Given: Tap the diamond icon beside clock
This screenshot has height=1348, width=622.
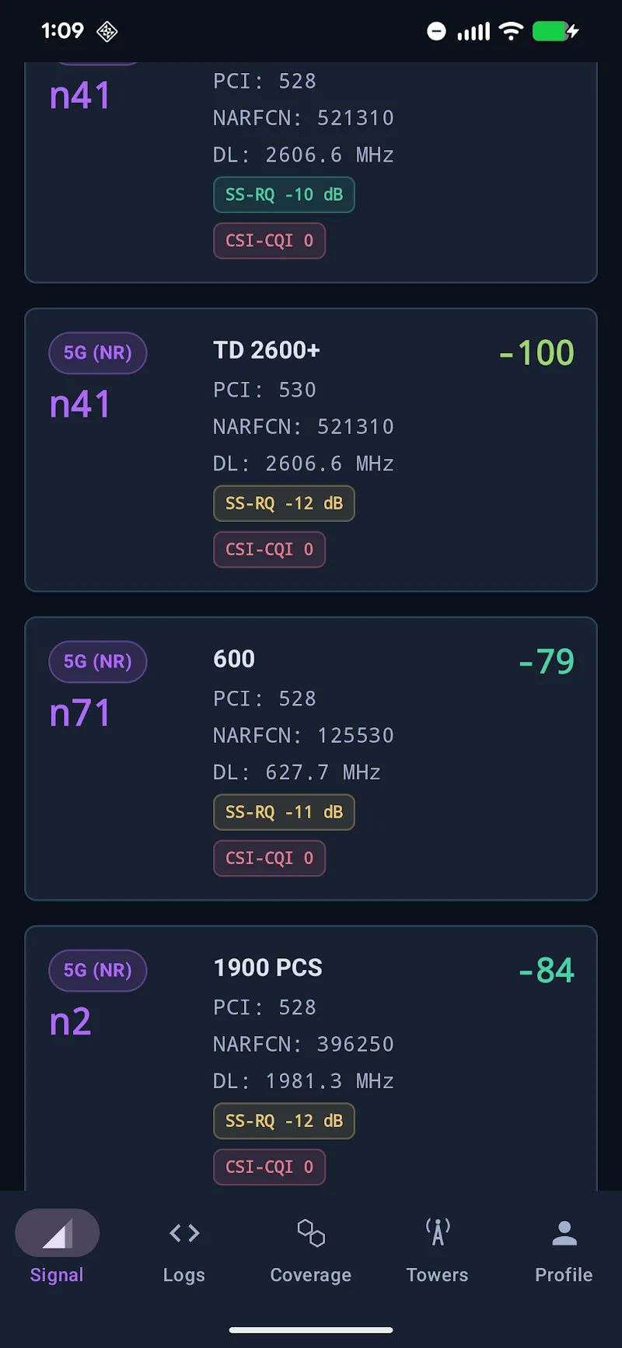Looking at the screenshot, I should [x=107, y=32].
